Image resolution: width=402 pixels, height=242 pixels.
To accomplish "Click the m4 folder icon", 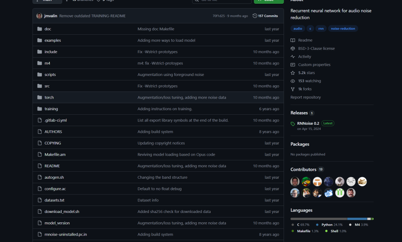I will (x=39, y=63).
